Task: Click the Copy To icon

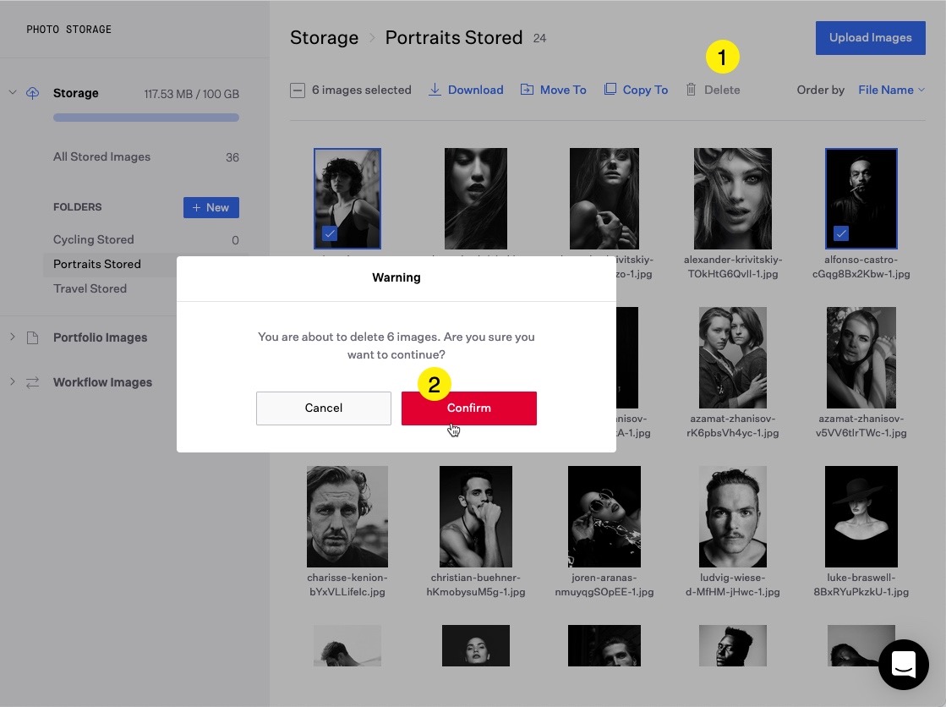Action: [x=610, y=90]
